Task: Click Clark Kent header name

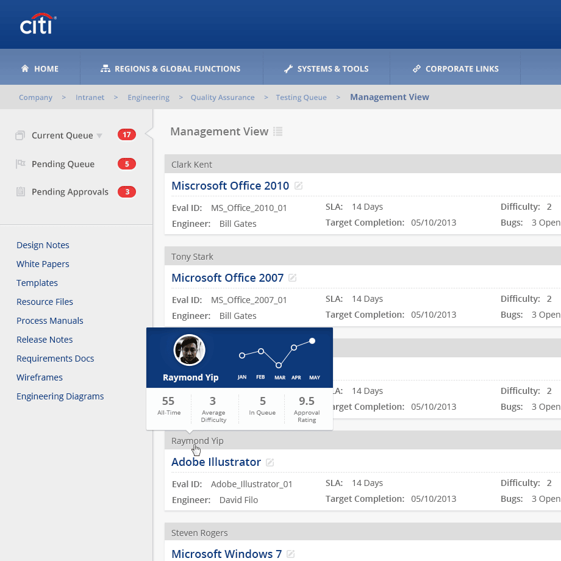Action: click(191, 165)
